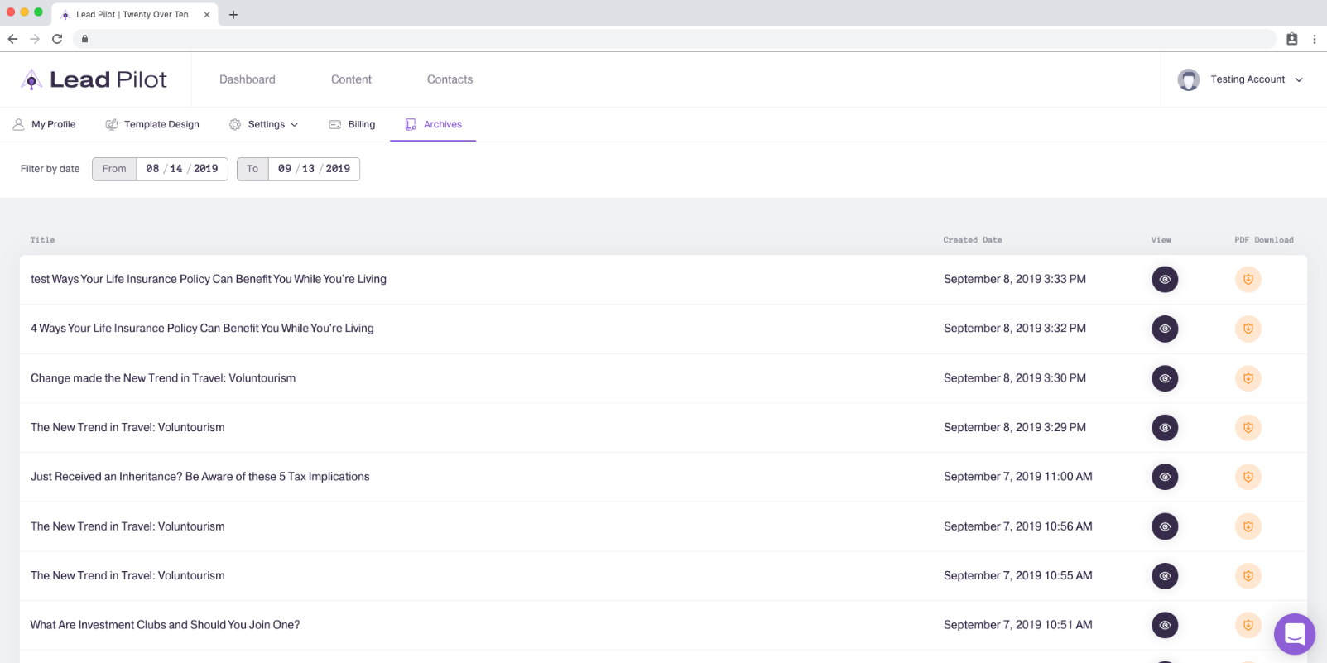Download PDF for September 7 10:56 AM row
The width and height of the screenshot is (1327, 663).
point(1248,526)
